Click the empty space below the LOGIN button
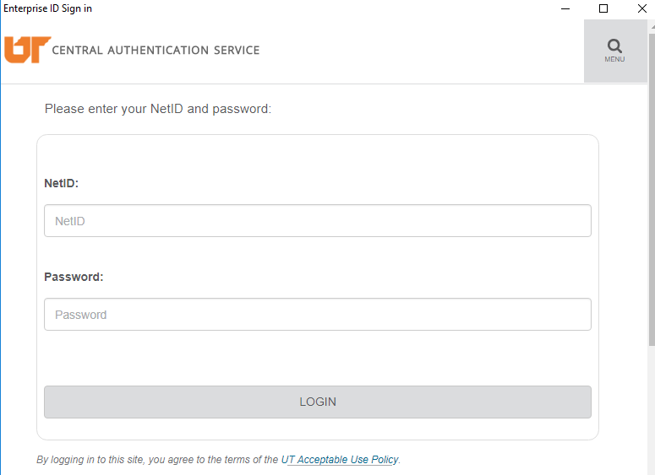655x475 pixels. point(317,429)
